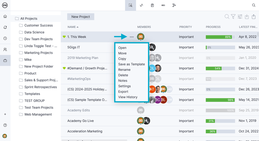259x141 pixels.
Task: Open the activity pulse icon in top bar
Action: (x=141, y=5)
